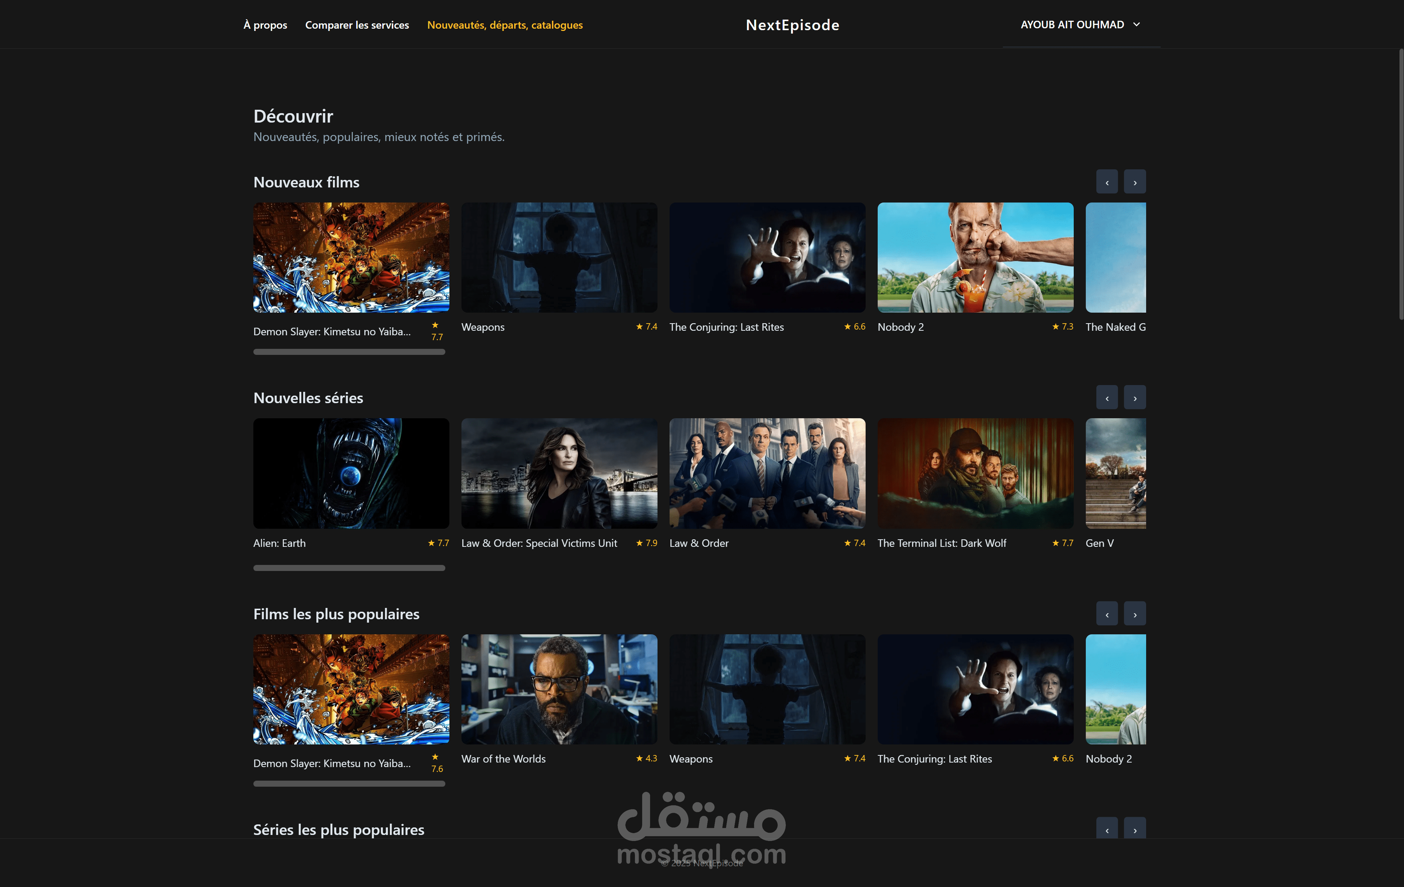
Task: Show next items in Nouvelles séries
Action: 1135,398
